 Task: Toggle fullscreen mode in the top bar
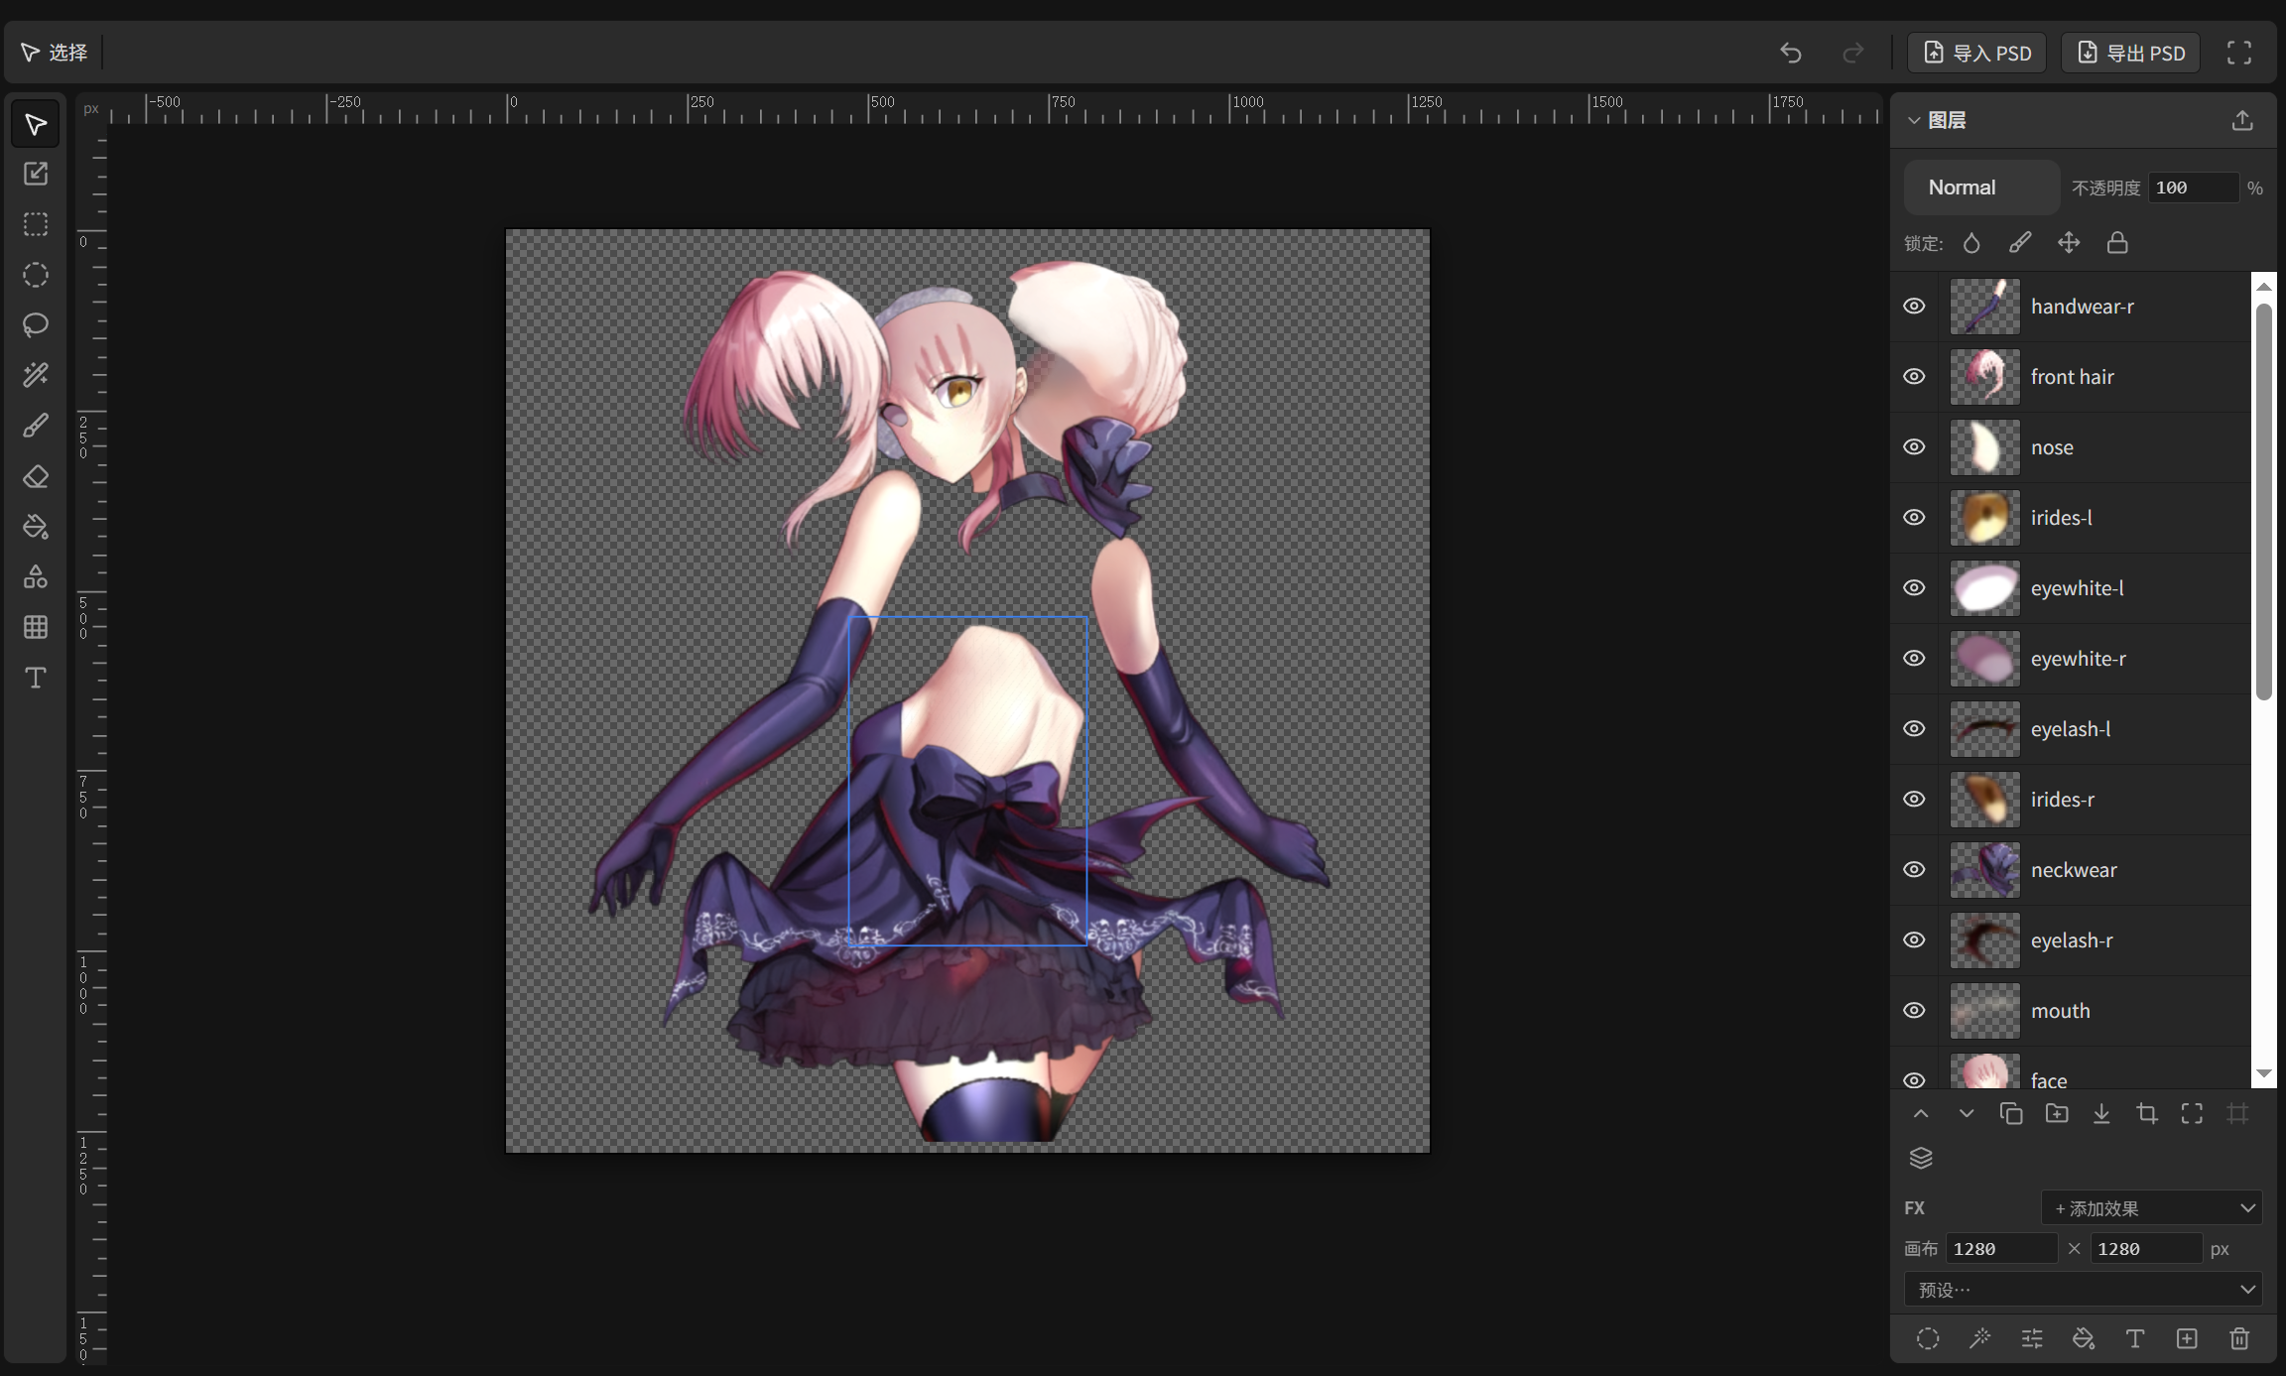(x=2239, y=53)
